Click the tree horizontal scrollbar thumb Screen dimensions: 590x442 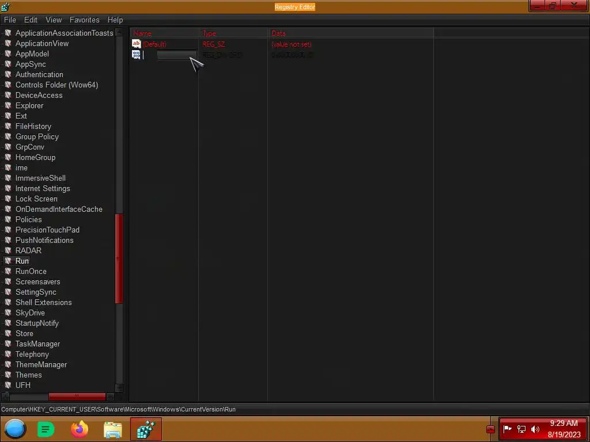[x=77, y=396]
